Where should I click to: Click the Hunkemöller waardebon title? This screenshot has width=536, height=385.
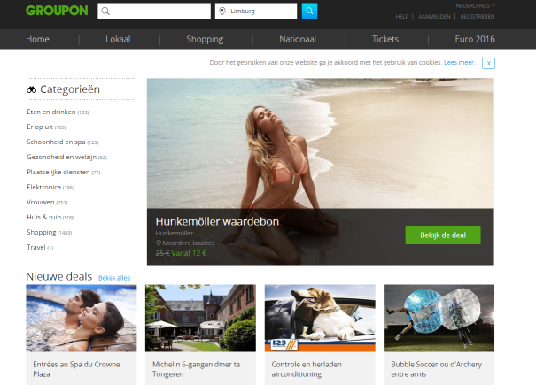tap(217, 222)
